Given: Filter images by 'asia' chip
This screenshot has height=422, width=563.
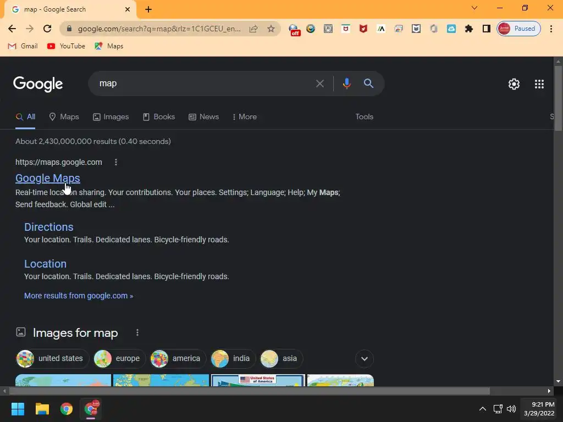Looking at the screenshot, I should [281, 358].
